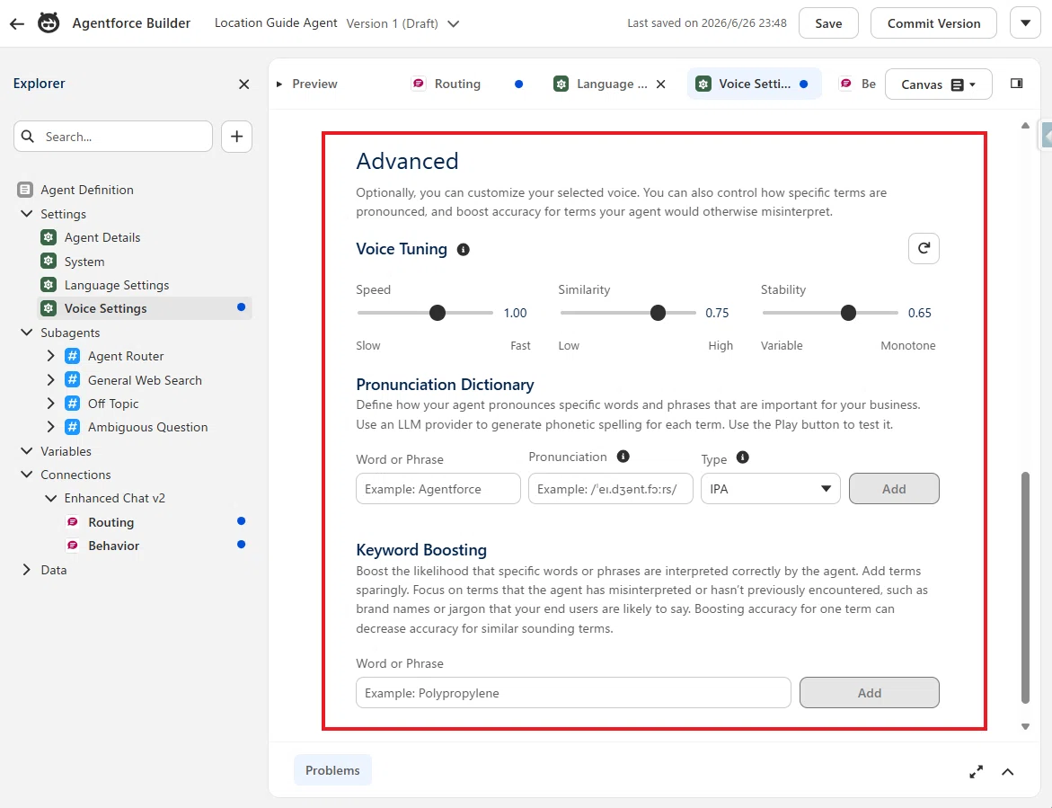Click Add in Keyword Boosting

tap(870, 693)
